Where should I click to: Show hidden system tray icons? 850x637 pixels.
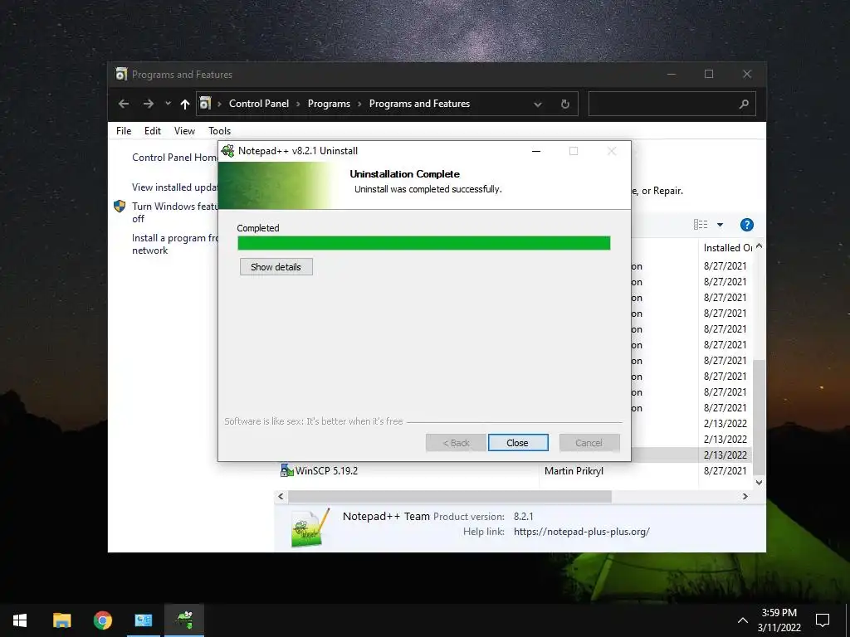tap(743, 620)
